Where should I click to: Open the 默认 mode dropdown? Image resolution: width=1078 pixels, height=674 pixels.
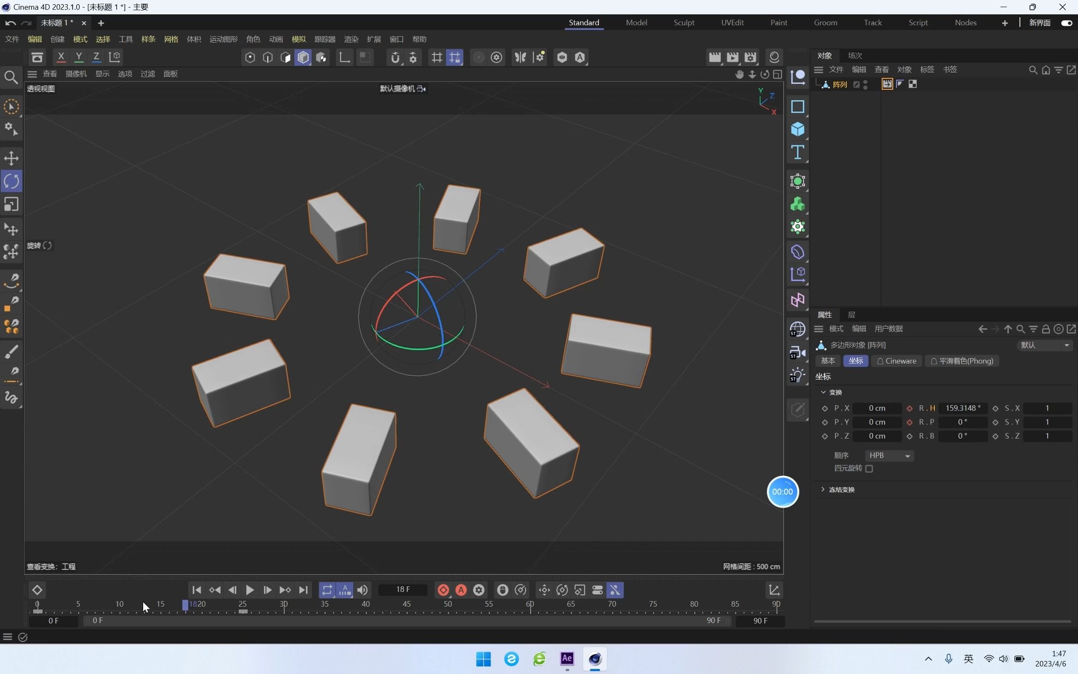point(1044,345)
